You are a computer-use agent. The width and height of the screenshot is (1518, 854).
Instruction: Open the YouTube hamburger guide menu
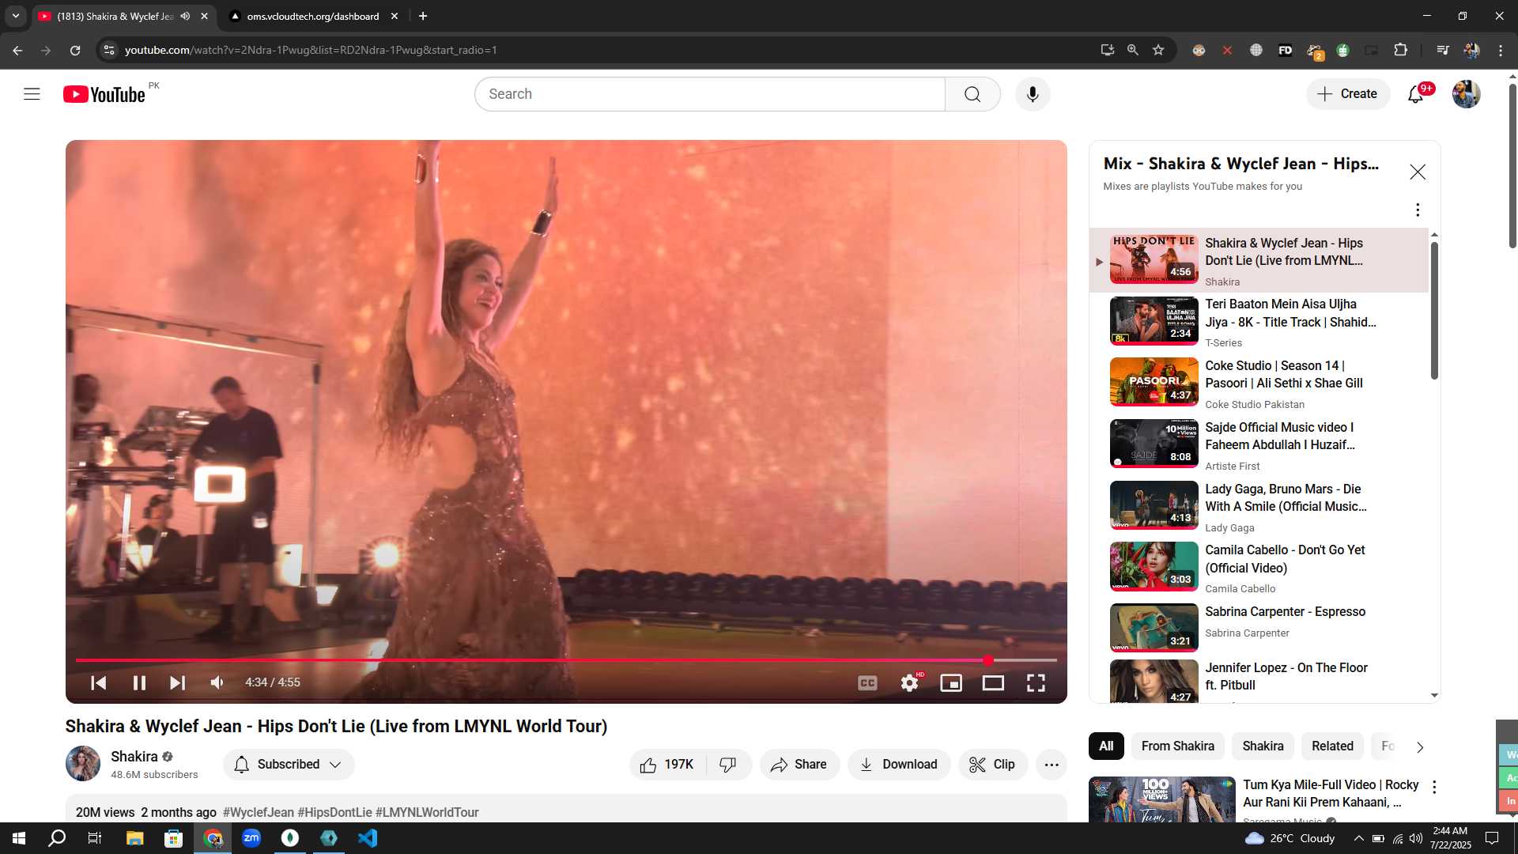pos(32,94)
